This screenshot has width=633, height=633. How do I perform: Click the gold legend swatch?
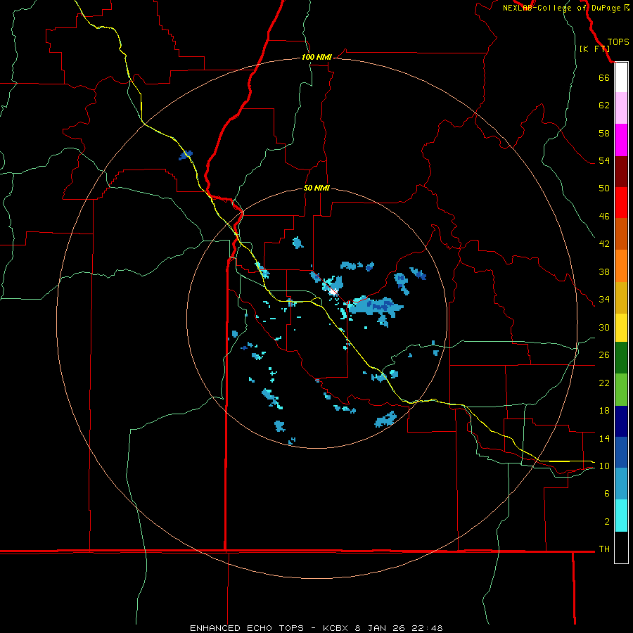coord(621,298)
